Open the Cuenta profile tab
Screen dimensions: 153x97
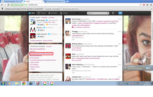click(x=64, y=13)
